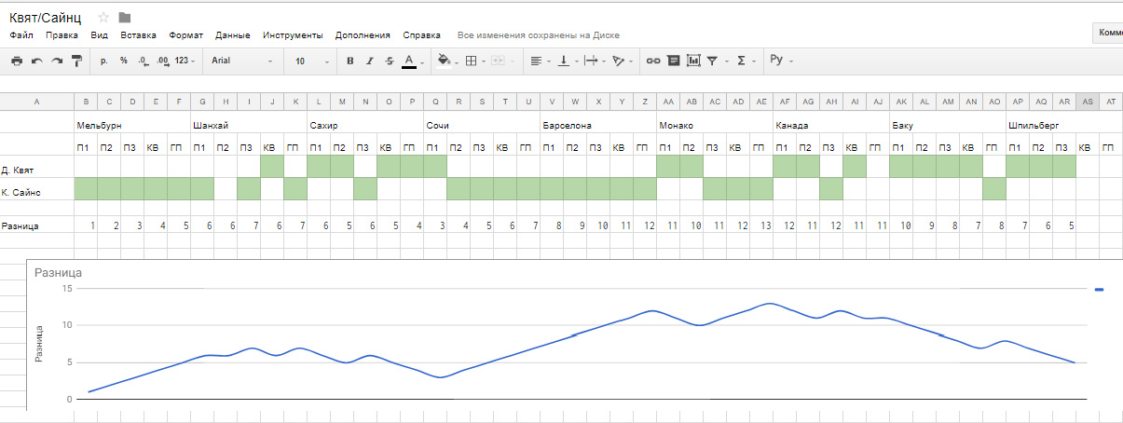Open the cell fill color picker
The width and height of the screenshot is (1123, 423).
pos(445,61)
